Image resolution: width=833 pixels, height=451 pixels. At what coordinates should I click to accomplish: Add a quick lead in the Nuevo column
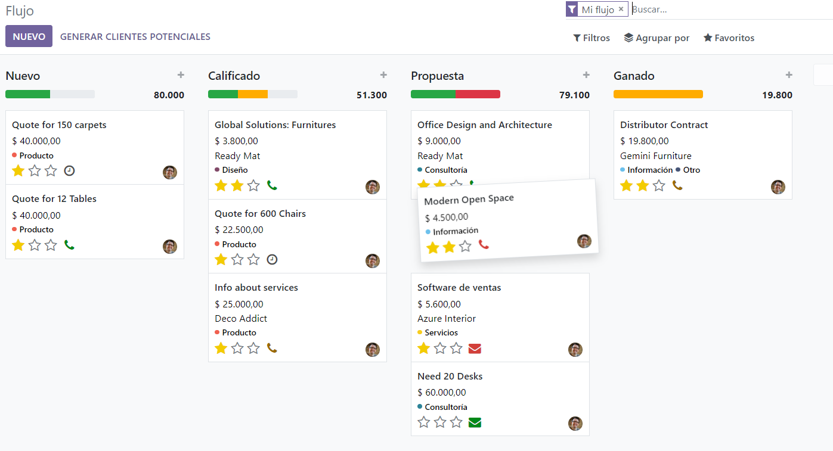click(181, 75)
